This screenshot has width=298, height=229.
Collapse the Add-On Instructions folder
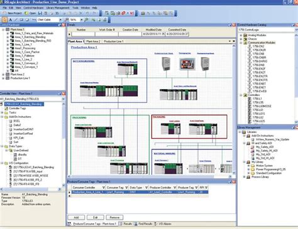pos(3,117)
